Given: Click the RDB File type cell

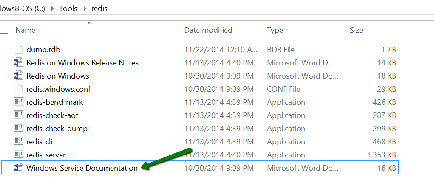Looking at the screenshot, I should (281, 50).
